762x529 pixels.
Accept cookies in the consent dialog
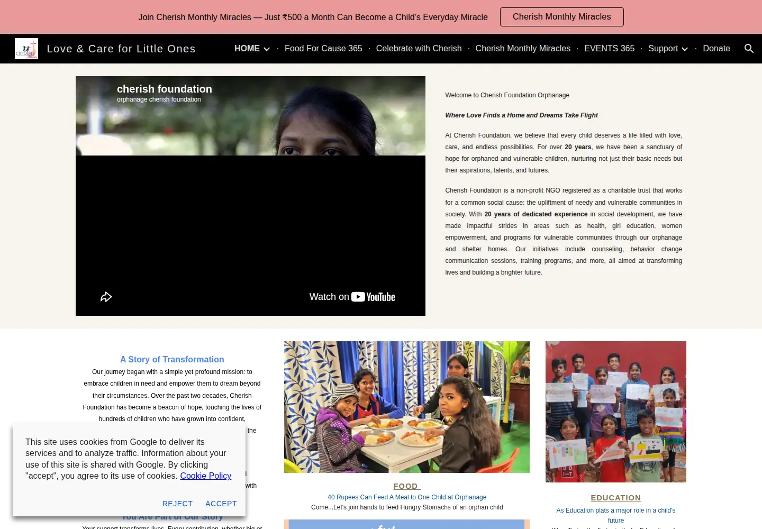point(221,504)
